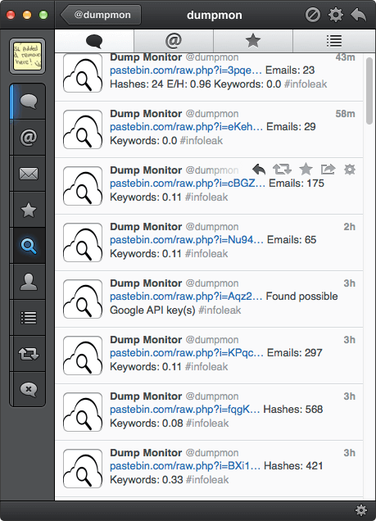The height and width of the screenshot is (521, 376).
Task: Open settings gear in bottom status bar
Action: coord(361,510)
